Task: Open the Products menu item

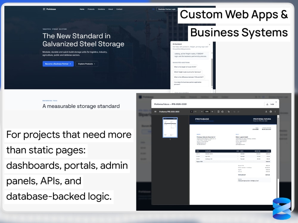Action: [91, 9]
